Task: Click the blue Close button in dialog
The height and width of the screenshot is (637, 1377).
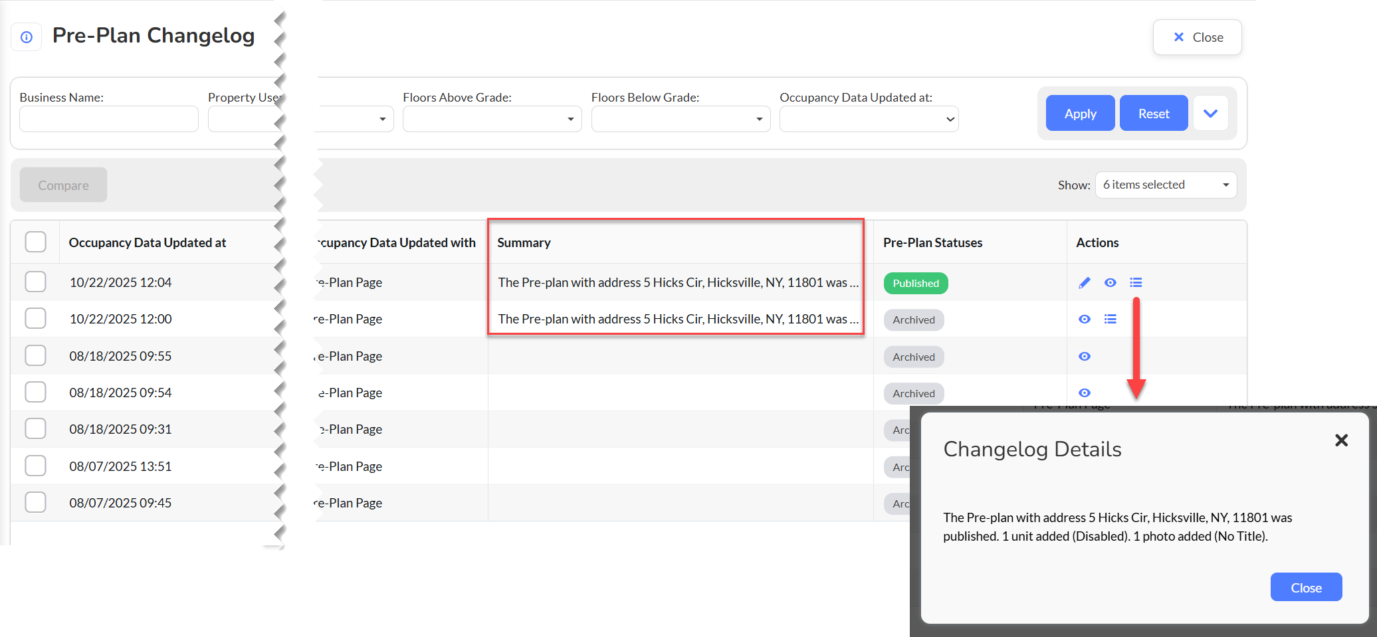Action: coord(1305,587)
